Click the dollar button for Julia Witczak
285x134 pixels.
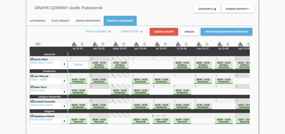(64, 81)
